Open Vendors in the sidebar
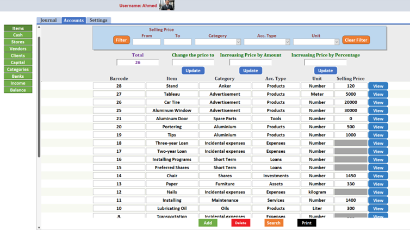 18,48
